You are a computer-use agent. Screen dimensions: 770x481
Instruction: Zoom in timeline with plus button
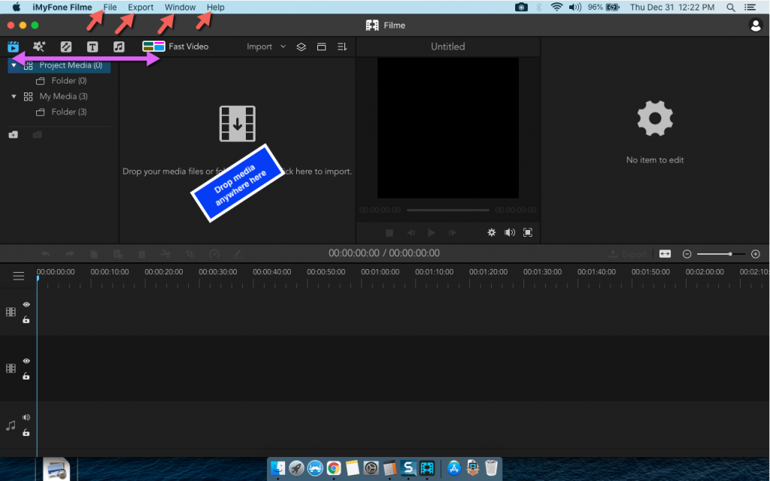coord(756,254)
